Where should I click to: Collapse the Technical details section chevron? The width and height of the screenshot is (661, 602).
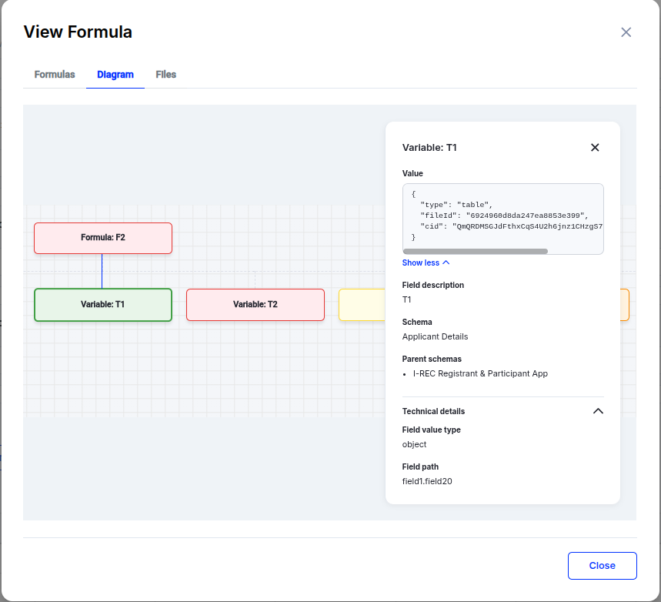(598, 411)
